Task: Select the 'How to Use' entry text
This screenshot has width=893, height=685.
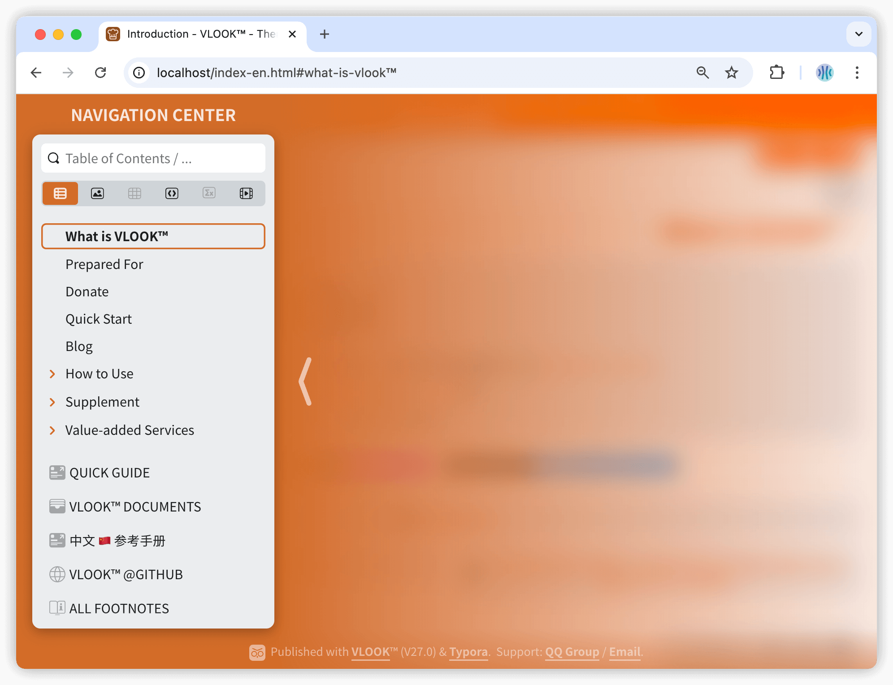Action: click(x=99, y=373)
